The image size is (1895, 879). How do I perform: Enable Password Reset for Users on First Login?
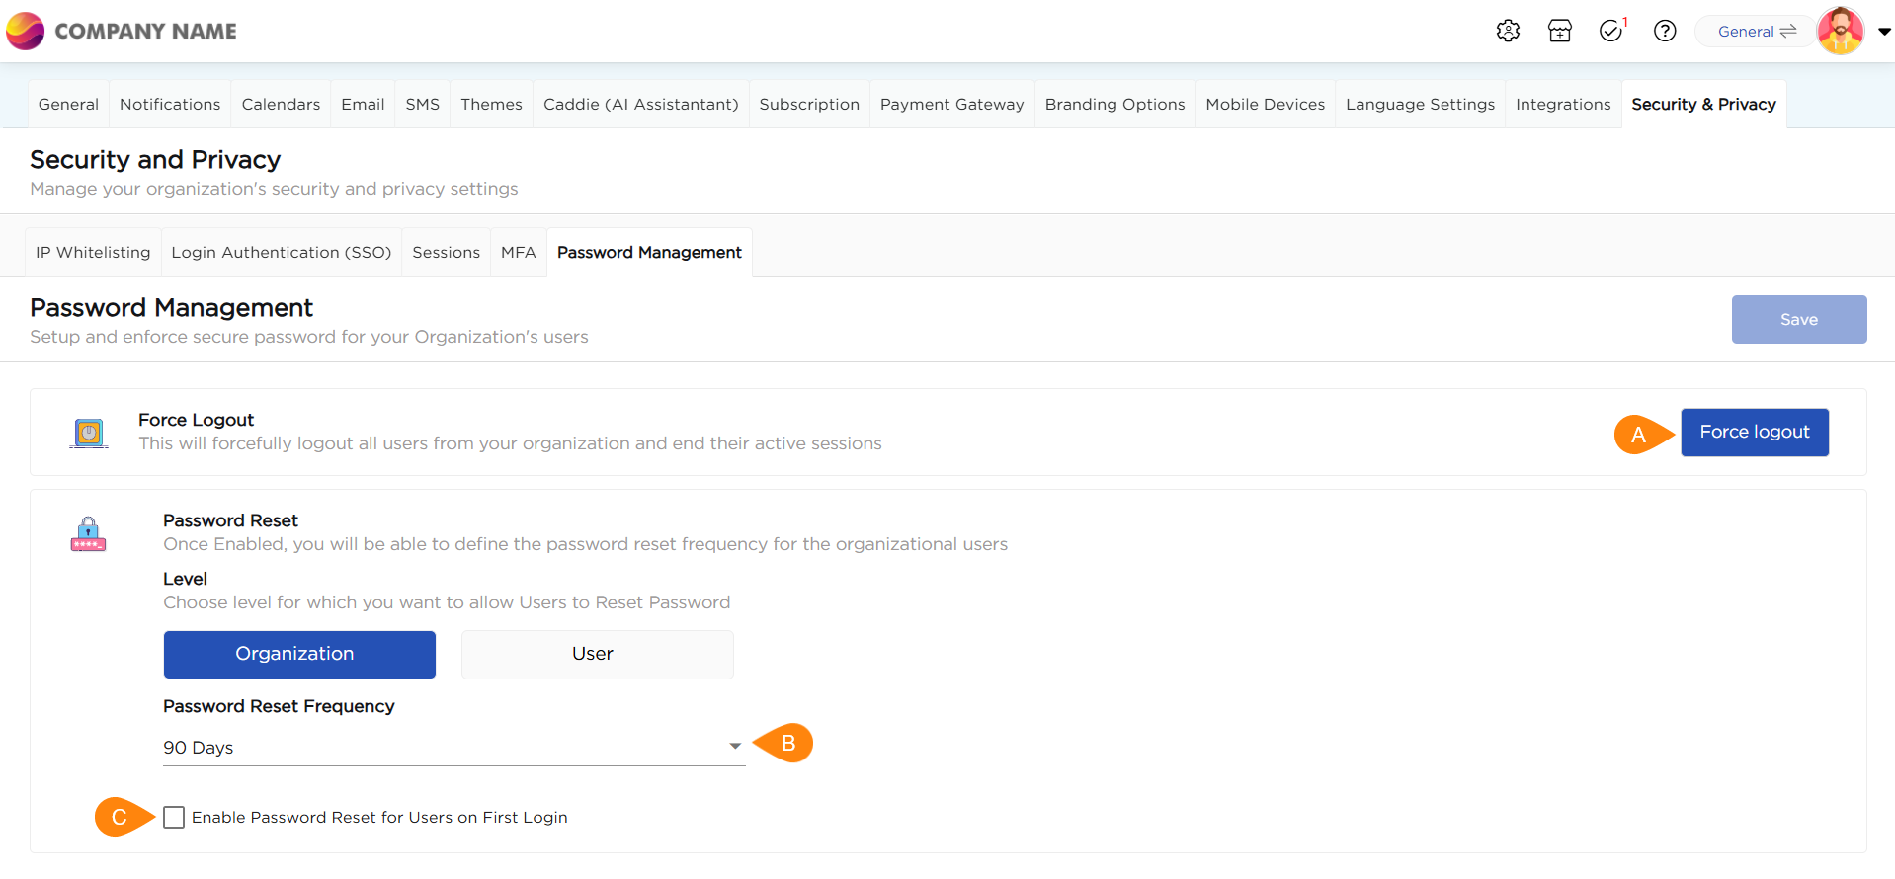pyautogui.click(x=175, y=818)
